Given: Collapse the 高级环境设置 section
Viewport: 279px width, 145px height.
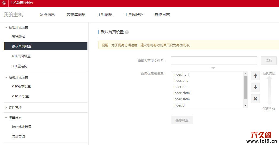Looking at the screenshot, I should coord(6,77).
